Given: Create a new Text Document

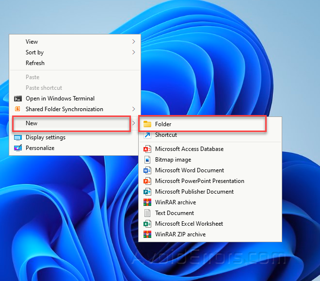Looking at the screenshot, I should tap(174, 213).
